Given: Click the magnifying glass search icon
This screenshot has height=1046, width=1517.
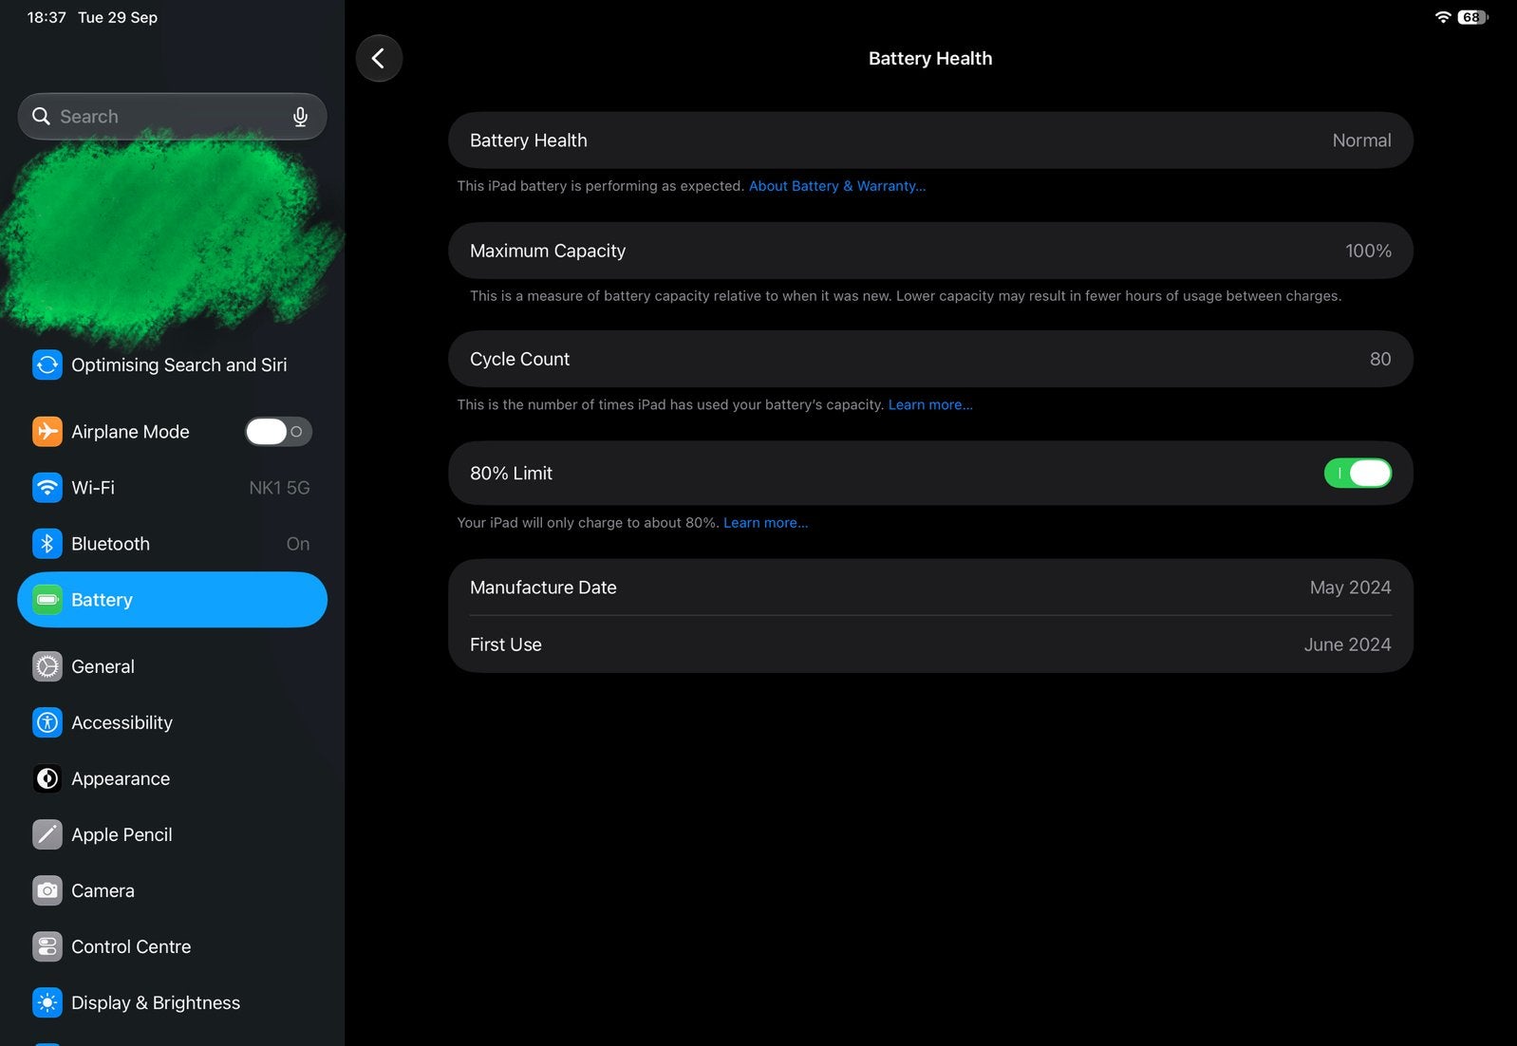Looking at the screenshot, I should 41,117.
